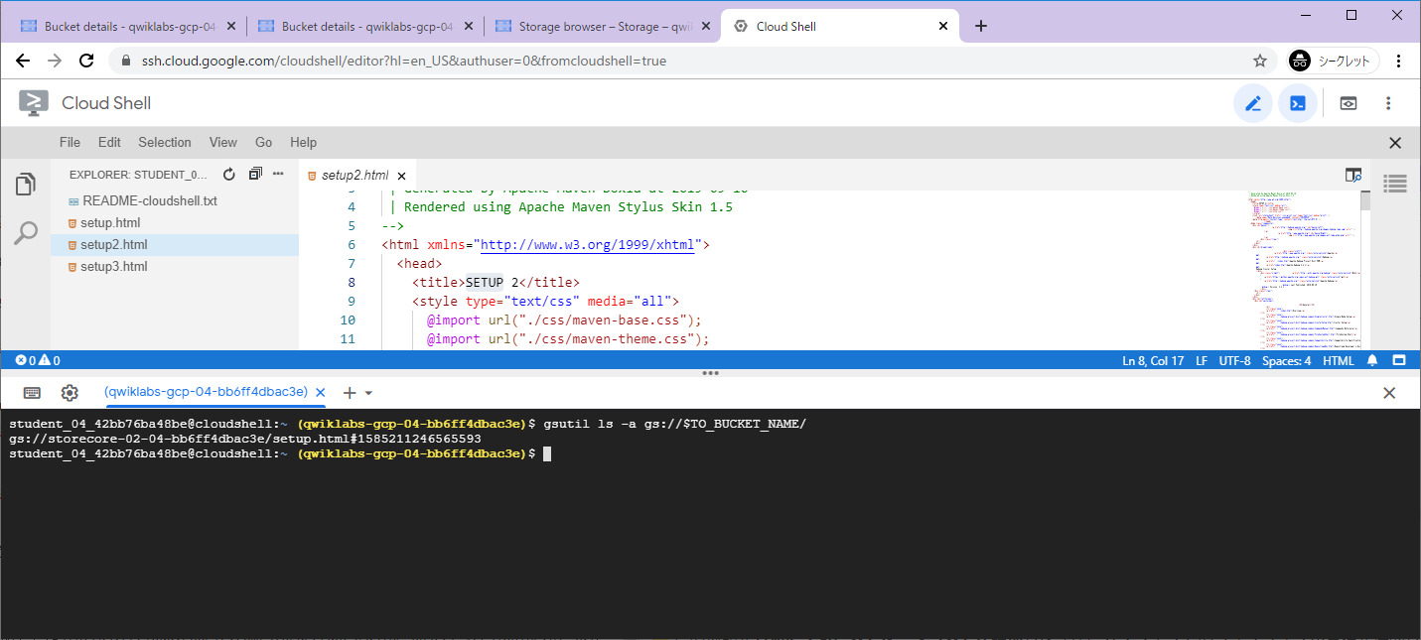Viewport: 1421px width, 640px height.
Task: Collapse all folders in Explorer
Action: (255, 174)
